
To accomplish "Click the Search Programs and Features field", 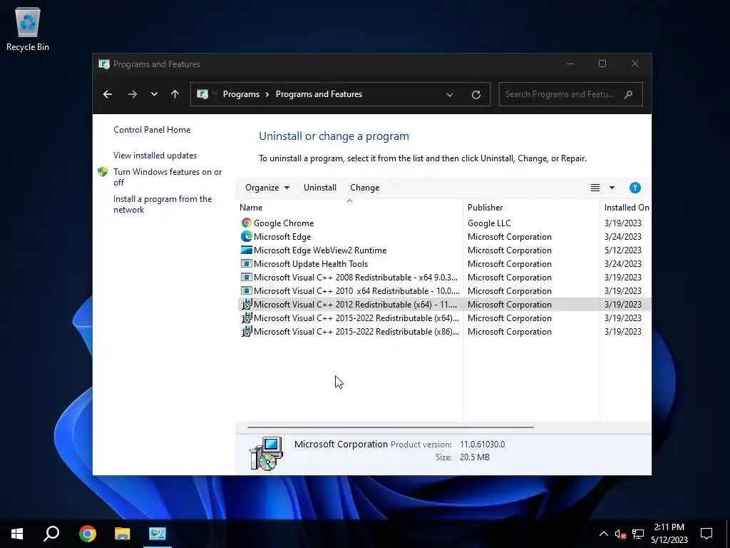I will pyautogui.click(x=570, y=94).
